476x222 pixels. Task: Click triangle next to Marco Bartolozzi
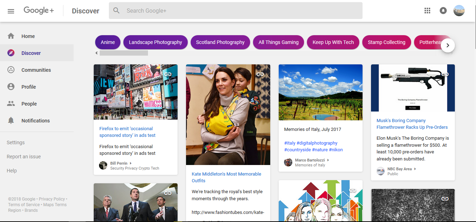(x=328, y=160)
